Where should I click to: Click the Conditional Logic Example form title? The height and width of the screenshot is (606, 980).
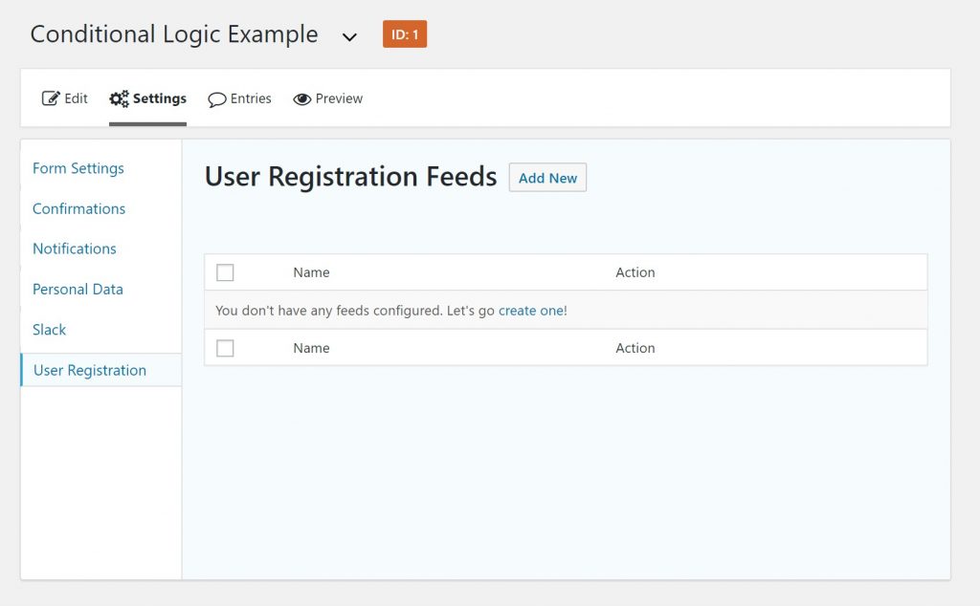(174, 34)
